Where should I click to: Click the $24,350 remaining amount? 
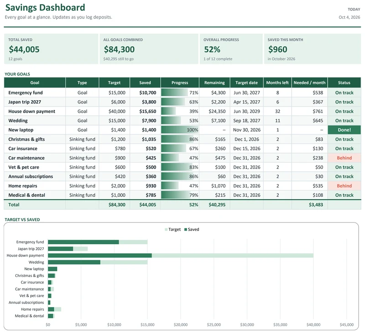point(217,111)
